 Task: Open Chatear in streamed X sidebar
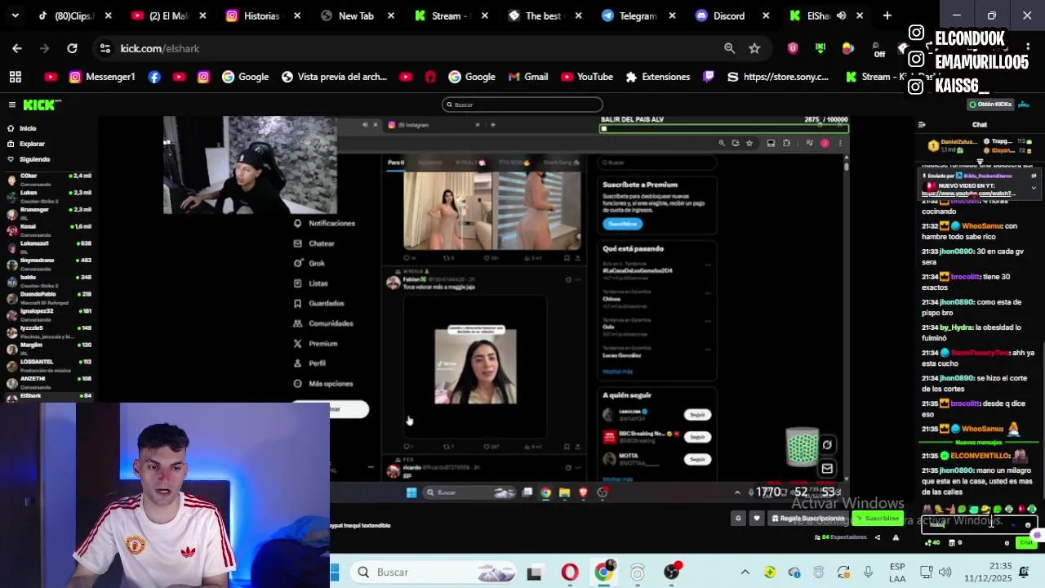(314, 243)
